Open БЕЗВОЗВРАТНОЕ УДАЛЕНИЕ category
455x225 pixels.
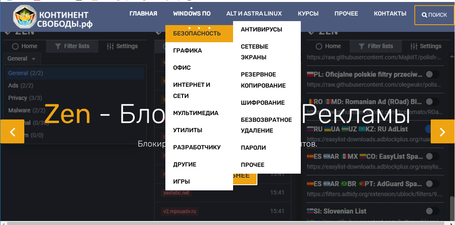(x=267, y=125)
